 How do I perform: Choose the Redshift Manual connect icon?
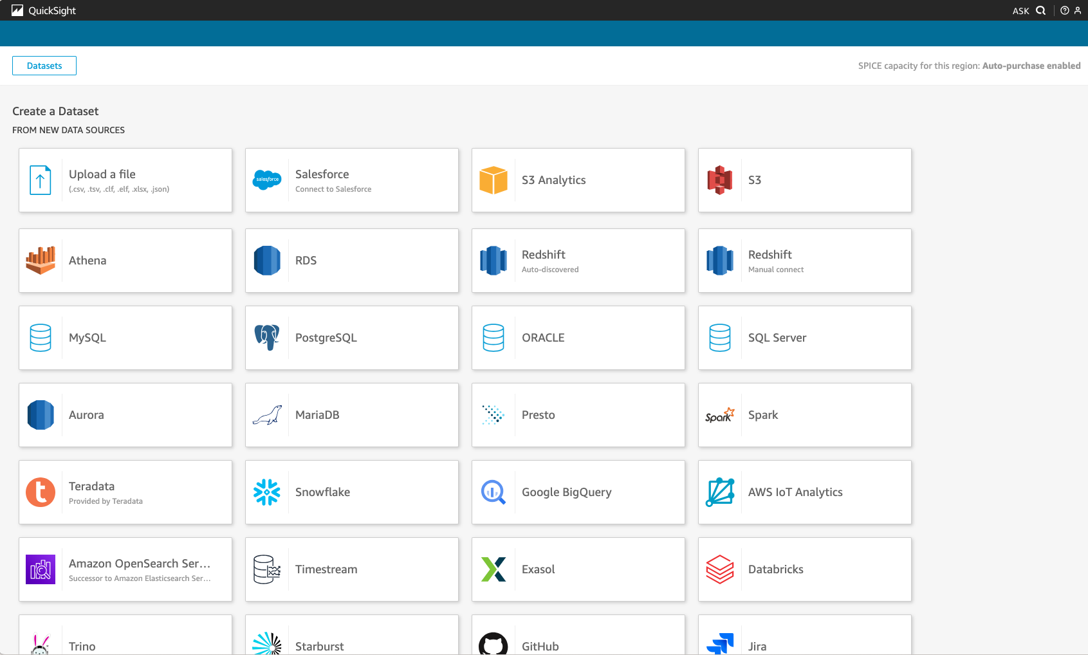coord(720,261)
